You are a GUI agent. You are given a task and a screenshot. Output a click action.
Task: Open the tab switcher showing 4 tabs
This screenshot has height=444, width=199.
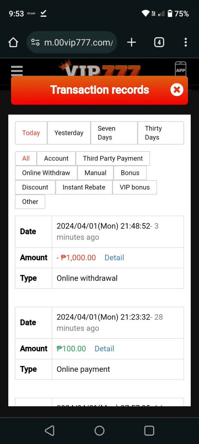pyautogui.click(x=159, y=42)
